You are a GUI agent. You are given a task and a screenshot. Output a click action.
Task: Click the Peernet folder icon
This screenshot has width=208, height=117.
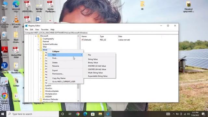click(x=41, y=42)
